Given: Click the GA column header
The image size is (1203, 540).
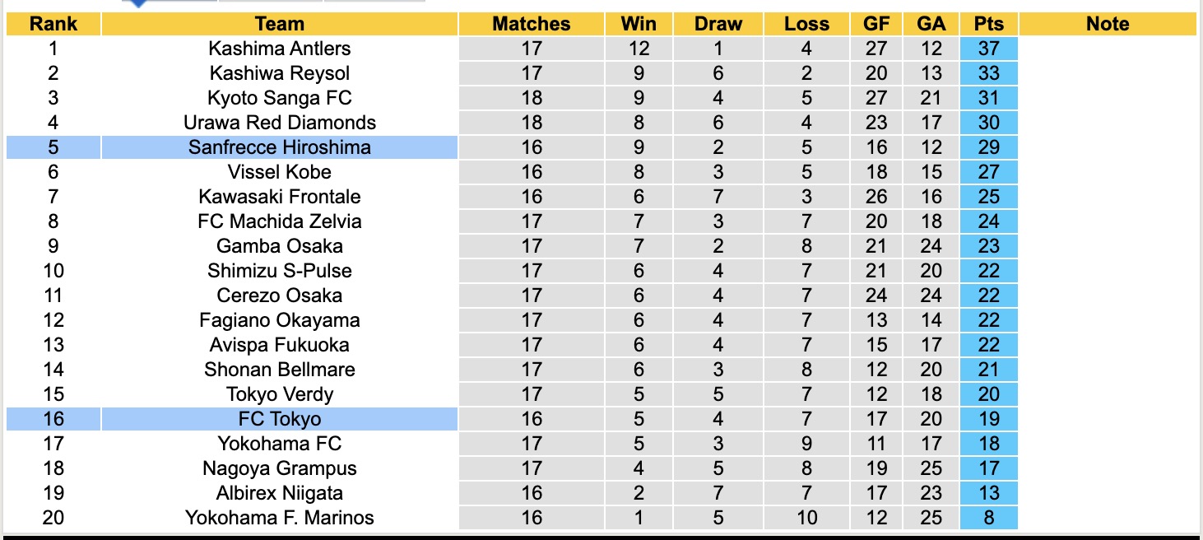Looking at the screenshot, I should click(x=931, y=24).
